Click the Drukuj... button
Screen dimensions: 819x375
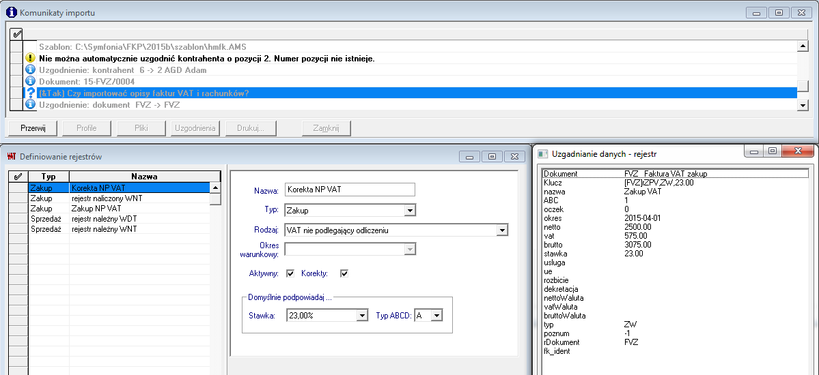click(251, 127)
